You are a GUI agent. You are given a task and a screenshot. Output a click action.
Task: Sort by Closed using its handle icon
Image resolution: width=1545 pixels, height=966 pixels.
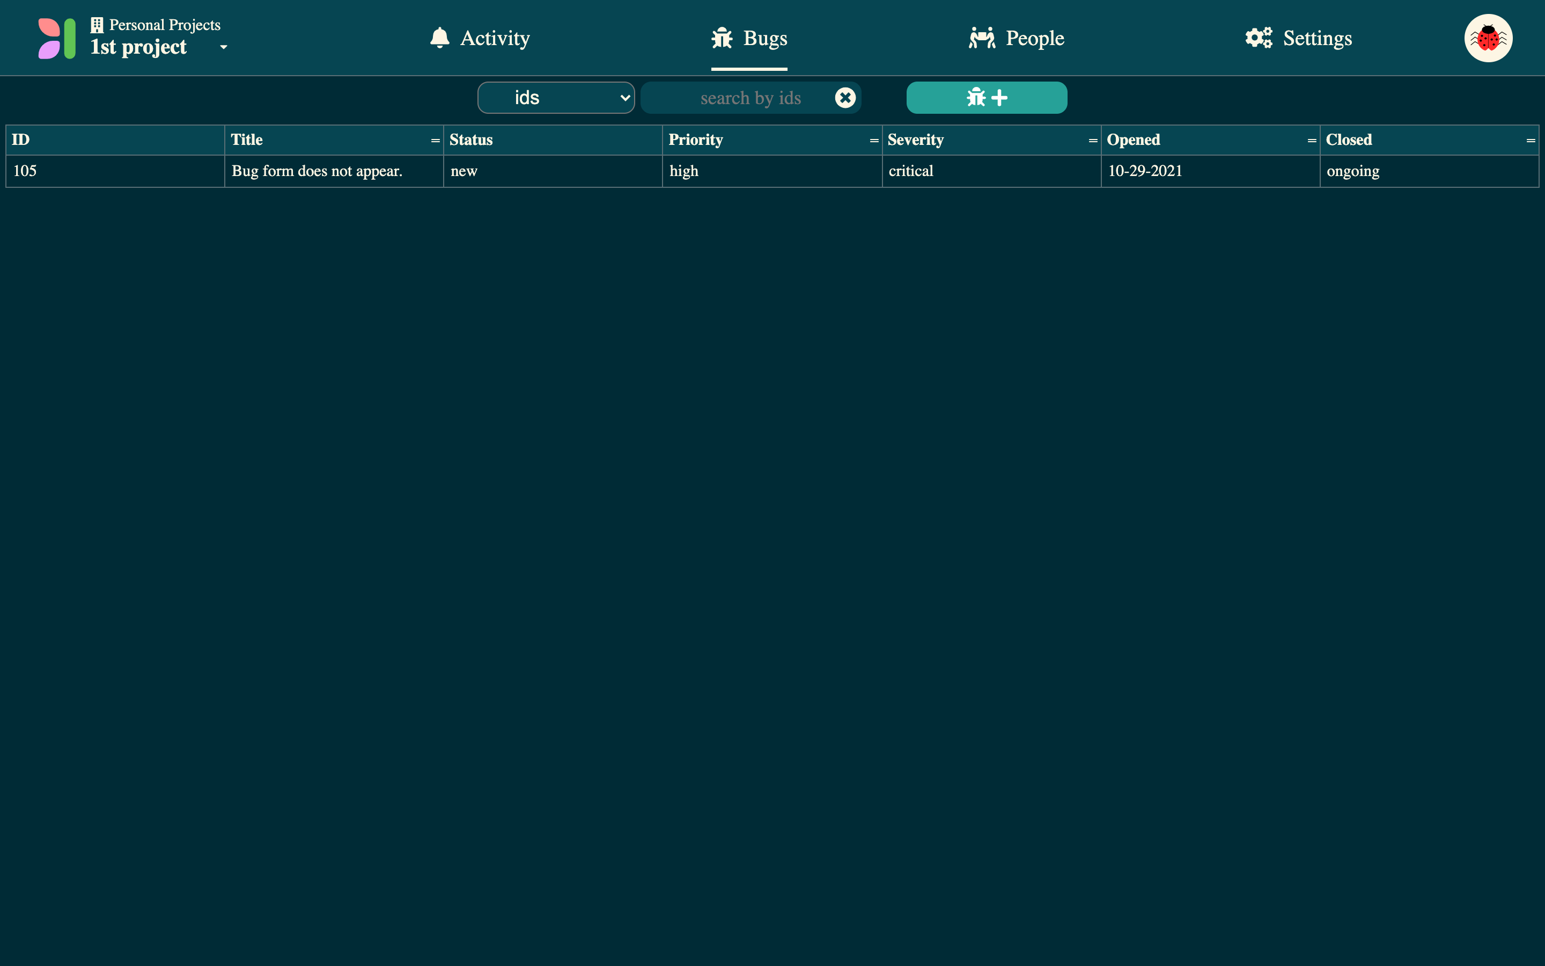click(1531, 141)
